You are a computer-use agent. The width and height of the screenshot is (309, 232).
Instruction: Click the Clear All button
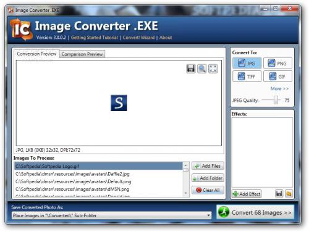click(x=208, y=190)
